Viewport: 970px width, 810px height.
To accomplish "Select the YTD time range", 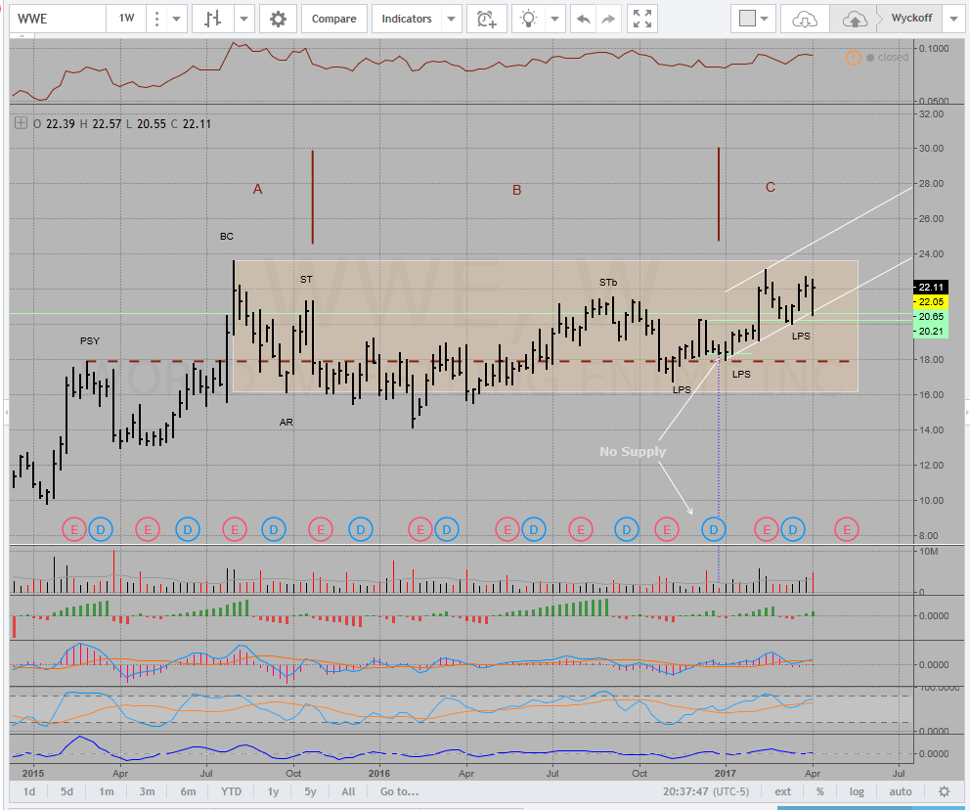I will click(x=231, y=791).
